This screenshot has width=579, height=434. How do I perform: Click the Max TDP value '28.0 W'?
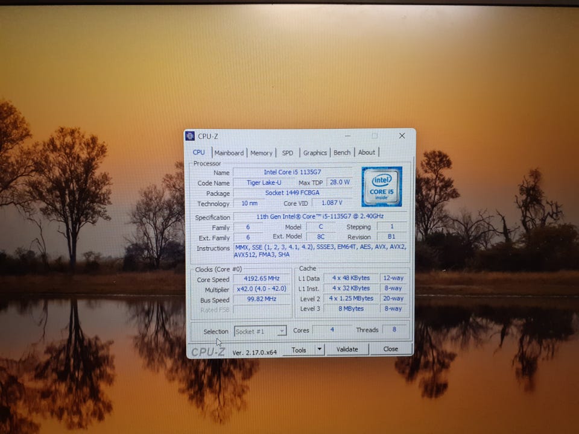340,182
